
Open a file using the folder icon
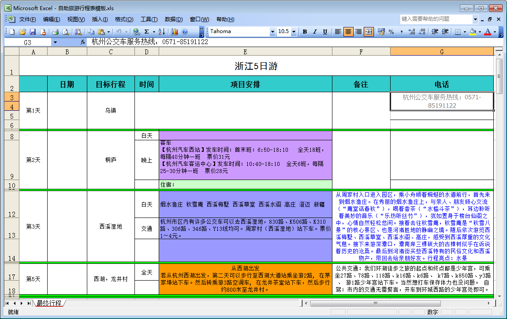22,32
